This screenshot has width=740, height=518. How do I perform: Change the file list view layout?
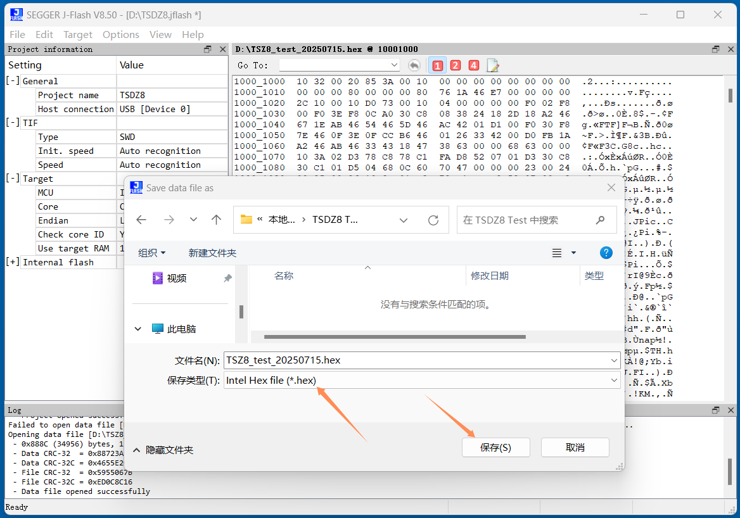pos(557,253)
